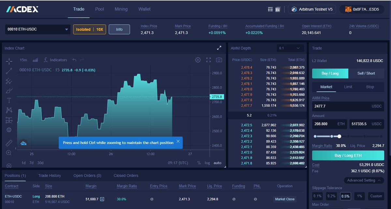Click the Info button
Image resolution: width=391 pixels, height=209 pixels.
119,29
